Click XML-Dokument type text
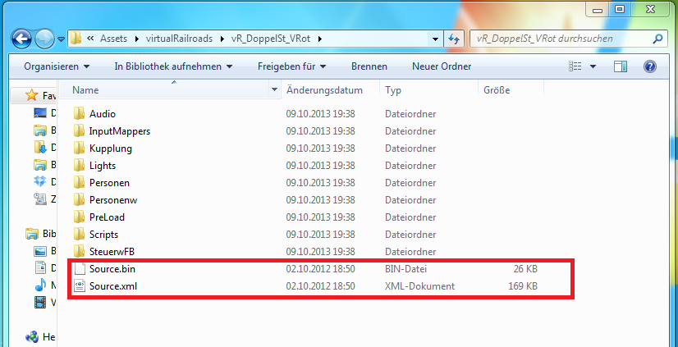Image resolution: width=678 pixels, height=347 pixels. (419, 286)
